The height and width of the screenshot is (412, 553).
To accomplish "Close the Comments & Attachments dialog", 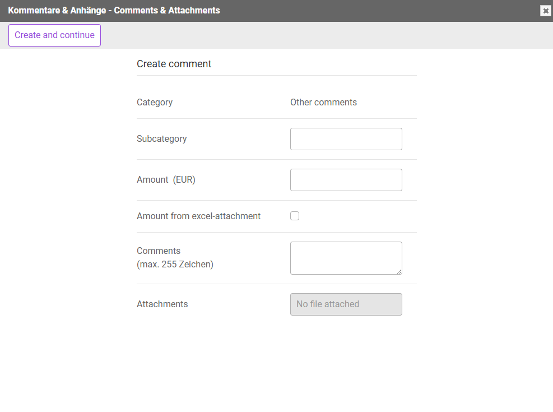I will click(545, 11).
